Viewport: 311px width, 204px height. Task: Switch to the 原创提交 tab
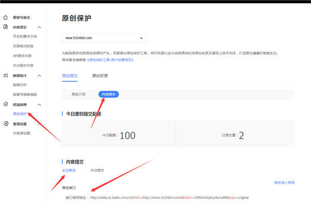pos(69,76)
